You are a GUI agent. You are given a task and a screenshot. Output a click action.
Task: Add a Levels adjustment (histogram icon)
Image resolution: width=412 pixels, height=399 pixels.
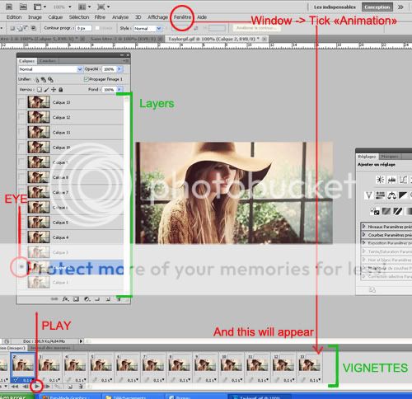[x=391, y=180]
